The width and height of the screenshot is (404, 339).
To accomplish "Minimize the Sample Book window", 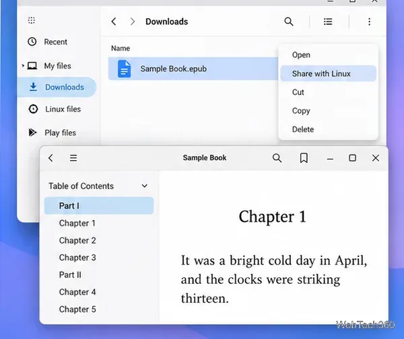I will click(330, 159).
